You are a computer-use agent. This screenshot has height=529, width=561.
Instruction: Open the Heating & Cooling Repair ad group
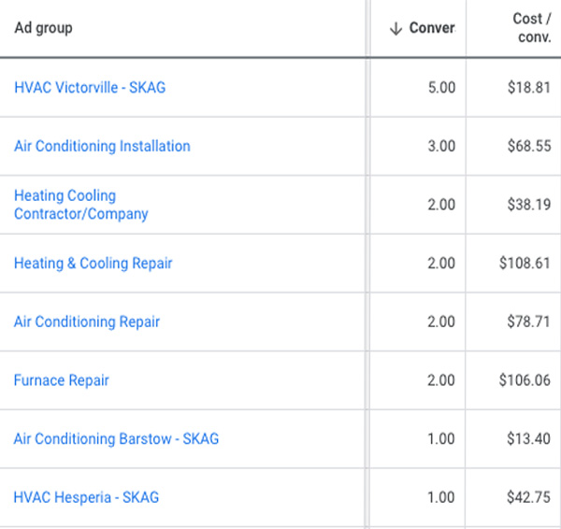tap(93, 264)
